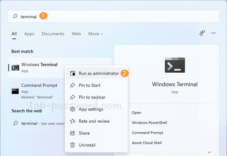Choose Uninstall in the context menu
The image size is (227, 156).
[87, 145]
